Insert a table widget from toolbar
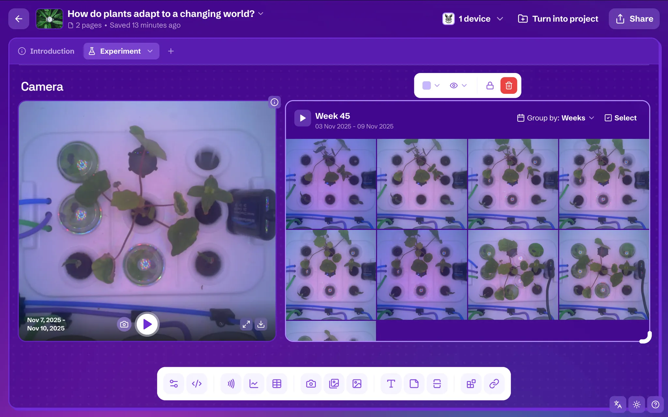This screenshot has width=668, height=417. (277, 384)
